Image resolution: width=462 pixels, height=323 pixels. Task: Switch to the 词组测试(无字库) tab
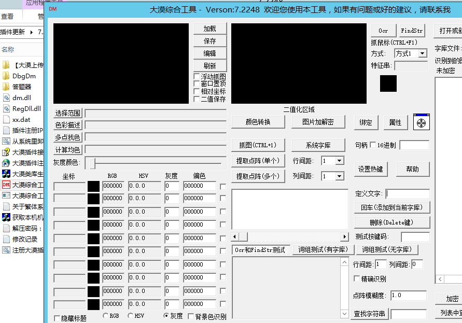coord(387,249)
